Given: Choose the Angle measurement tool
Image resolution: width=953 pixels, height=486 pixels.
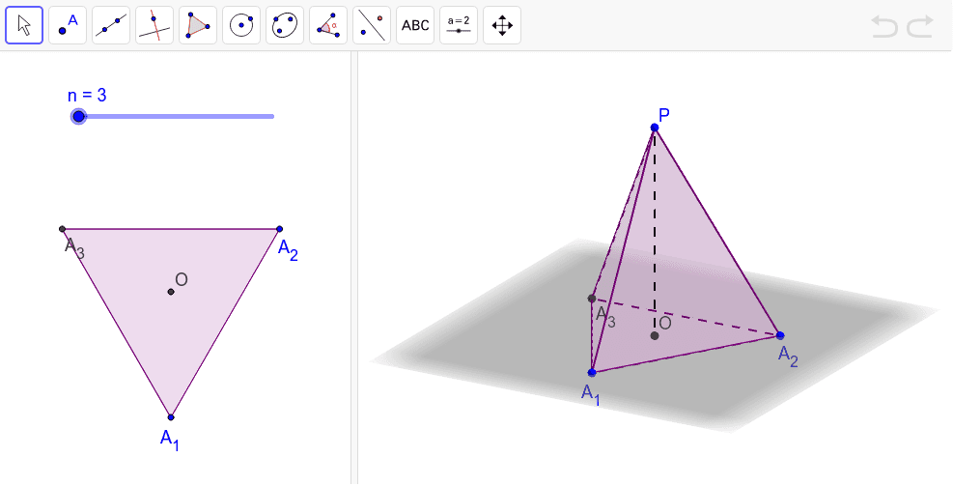Looking at the screenshot, I should point(328,25).
